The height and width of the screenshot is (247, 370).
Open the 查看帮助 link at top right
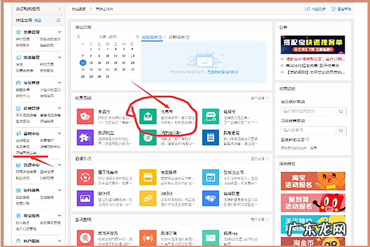(x=341, y=9)
